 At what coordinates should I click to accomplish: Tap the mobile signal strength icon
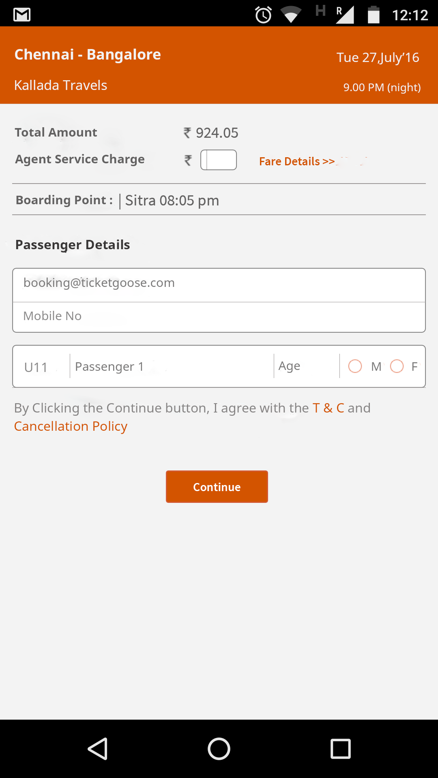[x=345, y=15]
